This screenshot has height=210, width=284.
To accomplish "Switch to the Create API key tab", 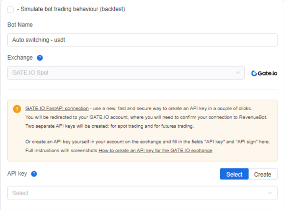I will point(262,174).
